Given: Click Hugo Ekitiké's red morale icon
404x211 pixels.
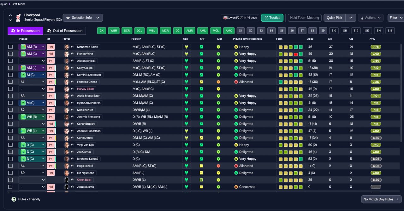Looking at the screenshot, I should pos(218,166).
